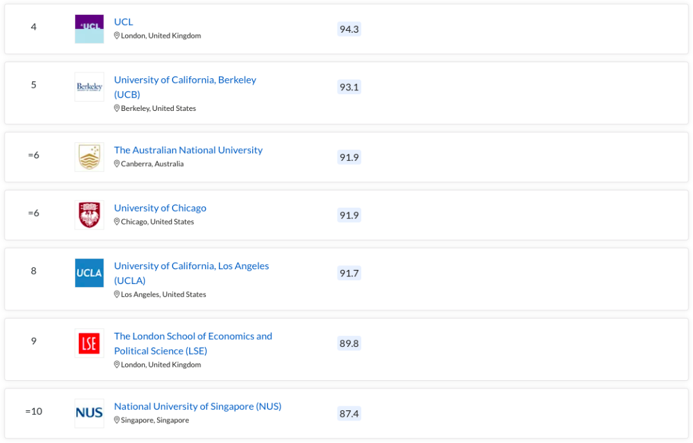This screenshot has height=443, width=693.
Task: Open The Australian National University link
Action: (188, 150)
